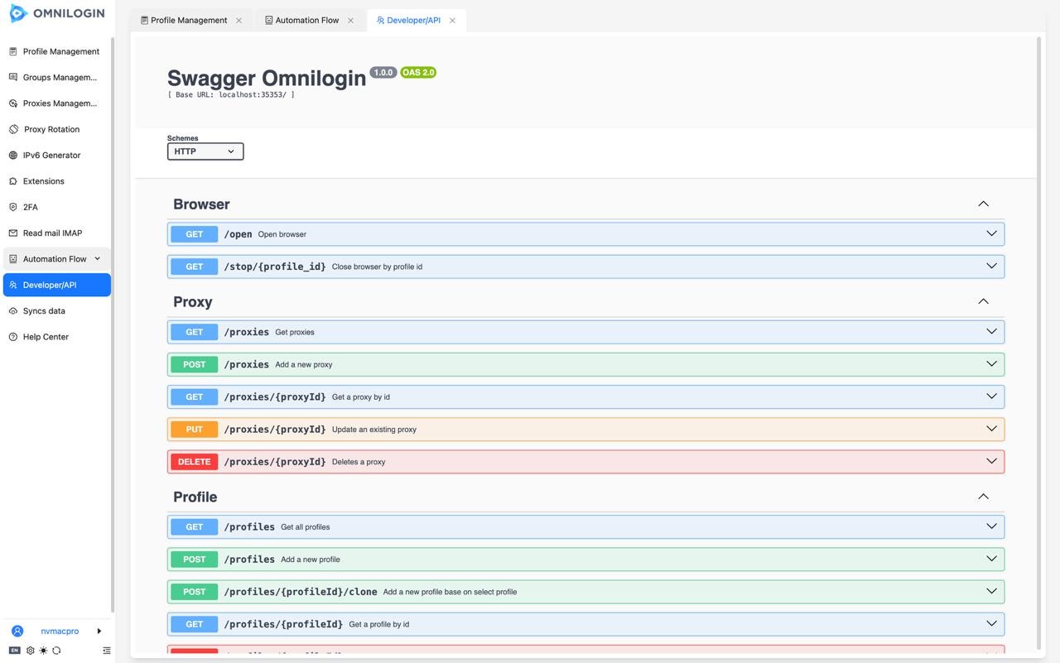Image resolution: width=1060 pixels, height=663 pixels.
Task: Open settings via the gear icon
Action: click(x=31, y=651)
